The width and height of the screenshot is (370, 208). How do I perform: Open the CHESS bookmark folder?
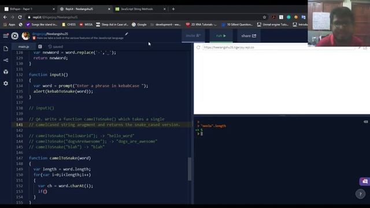pyautogui.click(x=69, y=24)
